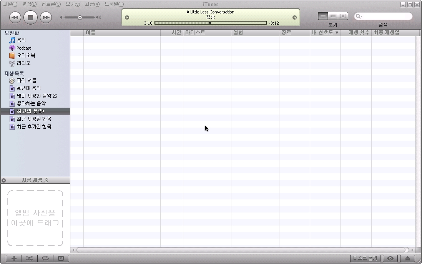
Task: Sort by the 재생 횟수 column header
Action: (356, 33)
